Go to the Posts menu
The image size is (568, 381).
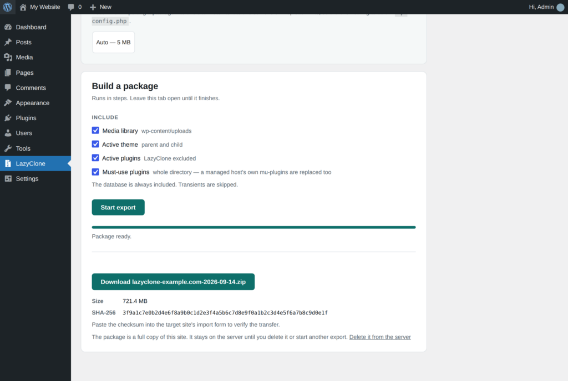(x=35, y=42)
